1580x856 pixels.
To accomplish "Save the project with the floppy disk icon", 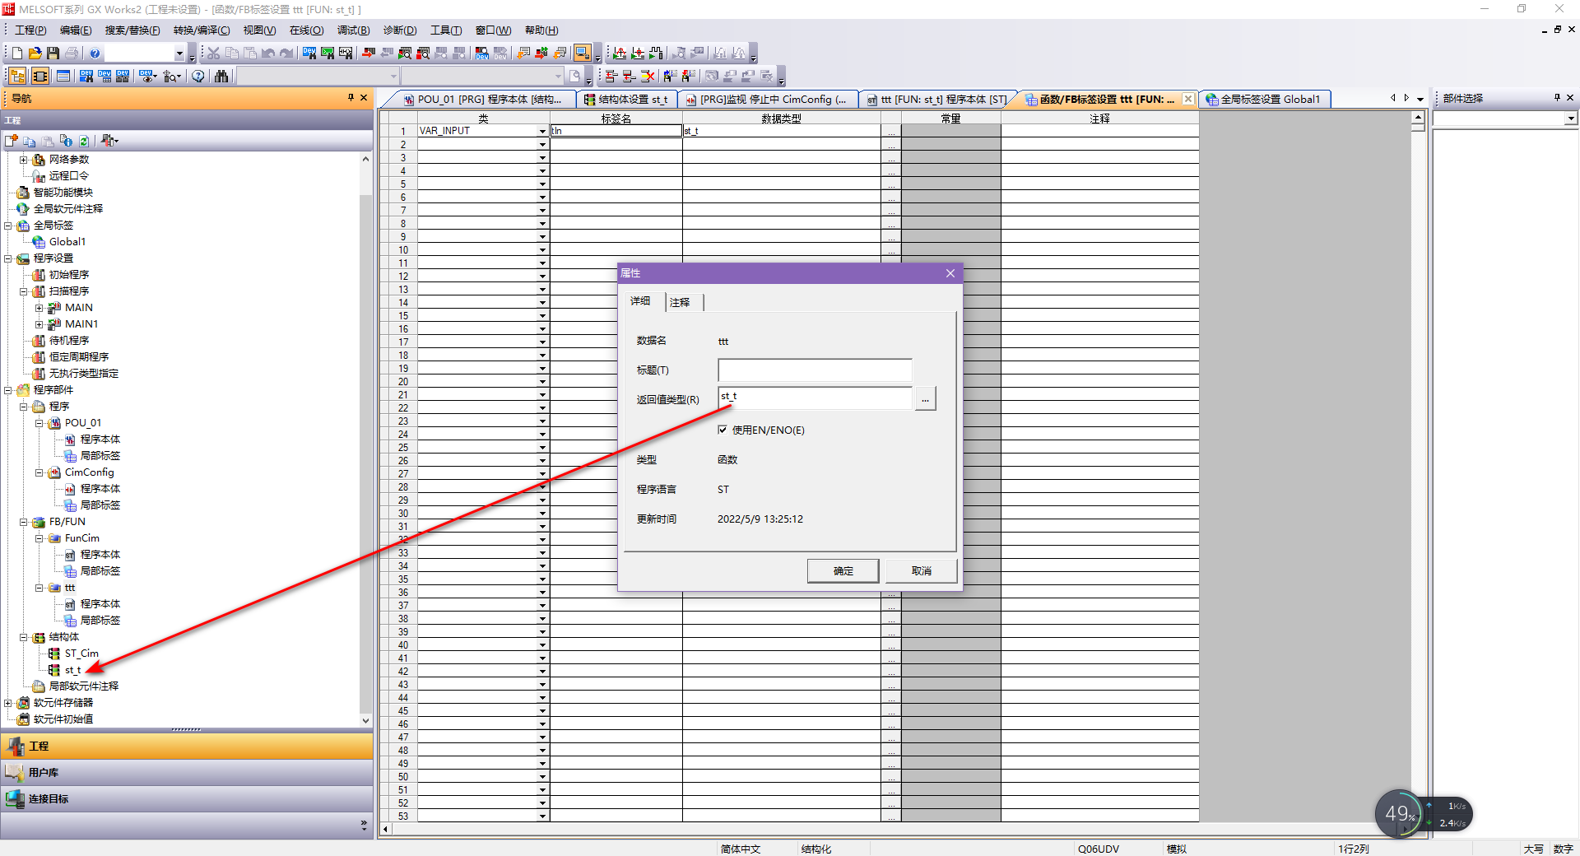I will coord(53,53).
